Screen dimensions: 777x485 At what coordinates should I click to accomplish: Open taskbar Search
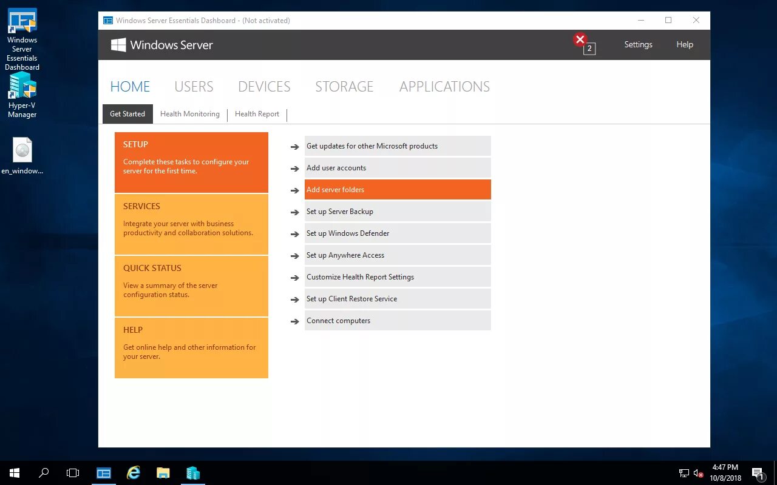(x=44, y=473)
